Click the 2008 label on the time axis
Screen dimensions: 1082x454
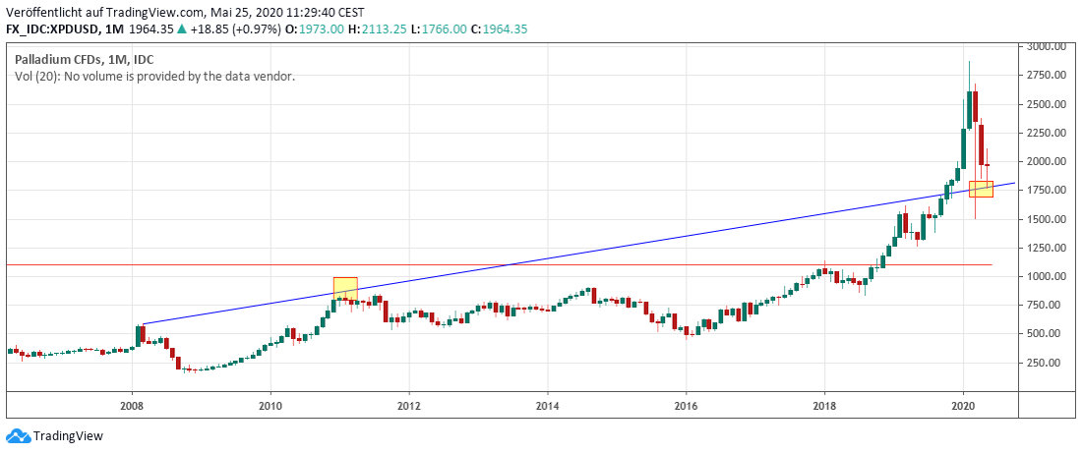point(132,404)
